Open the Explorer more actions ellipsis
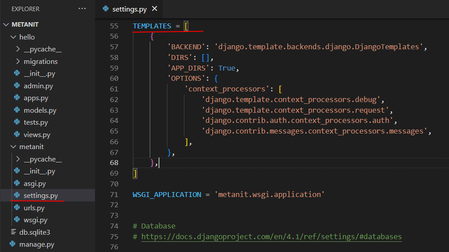Viewport: 449px width, 252px height. point(82,8)
